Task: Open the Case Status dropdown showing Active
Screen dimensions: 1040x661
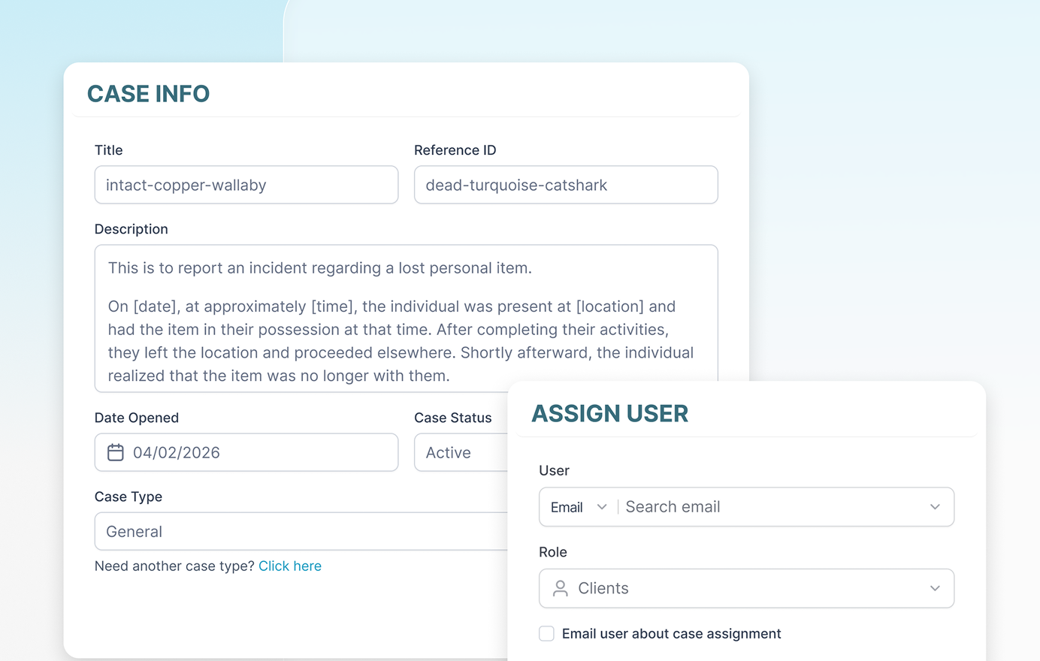Action: click(x=461, y=452)
